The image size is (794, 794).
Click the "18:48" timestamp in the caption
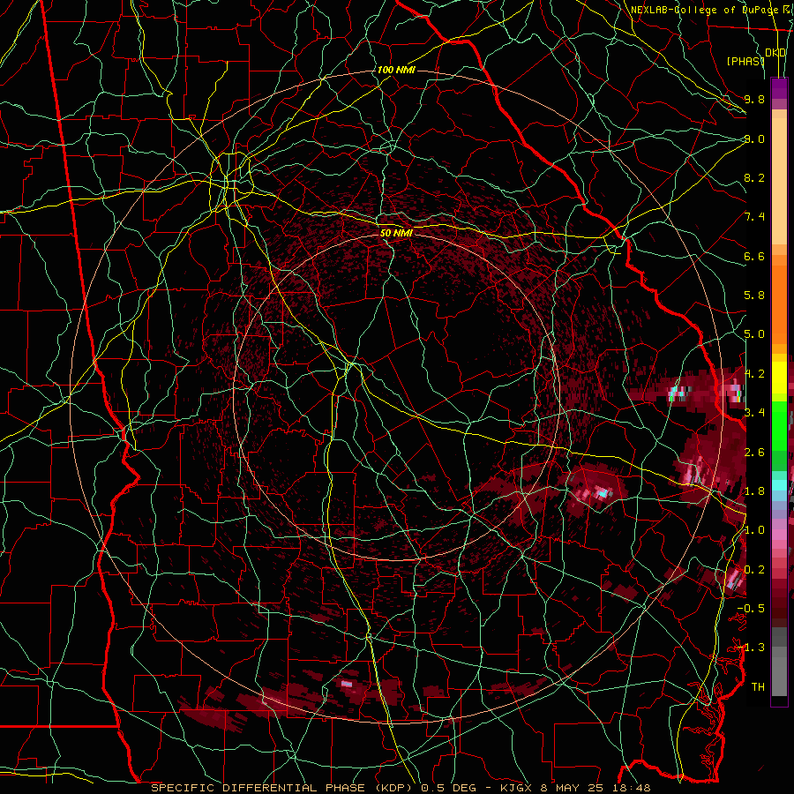tap(633, 788)
